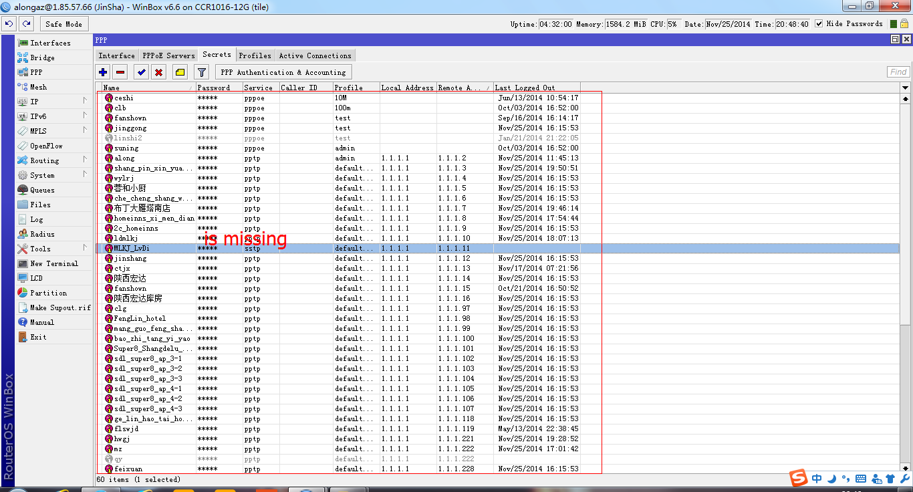The height and width of the screenshot is (492, 913).
Task: Open PPP in the left sidebar menu
Action: coord(53,72)
